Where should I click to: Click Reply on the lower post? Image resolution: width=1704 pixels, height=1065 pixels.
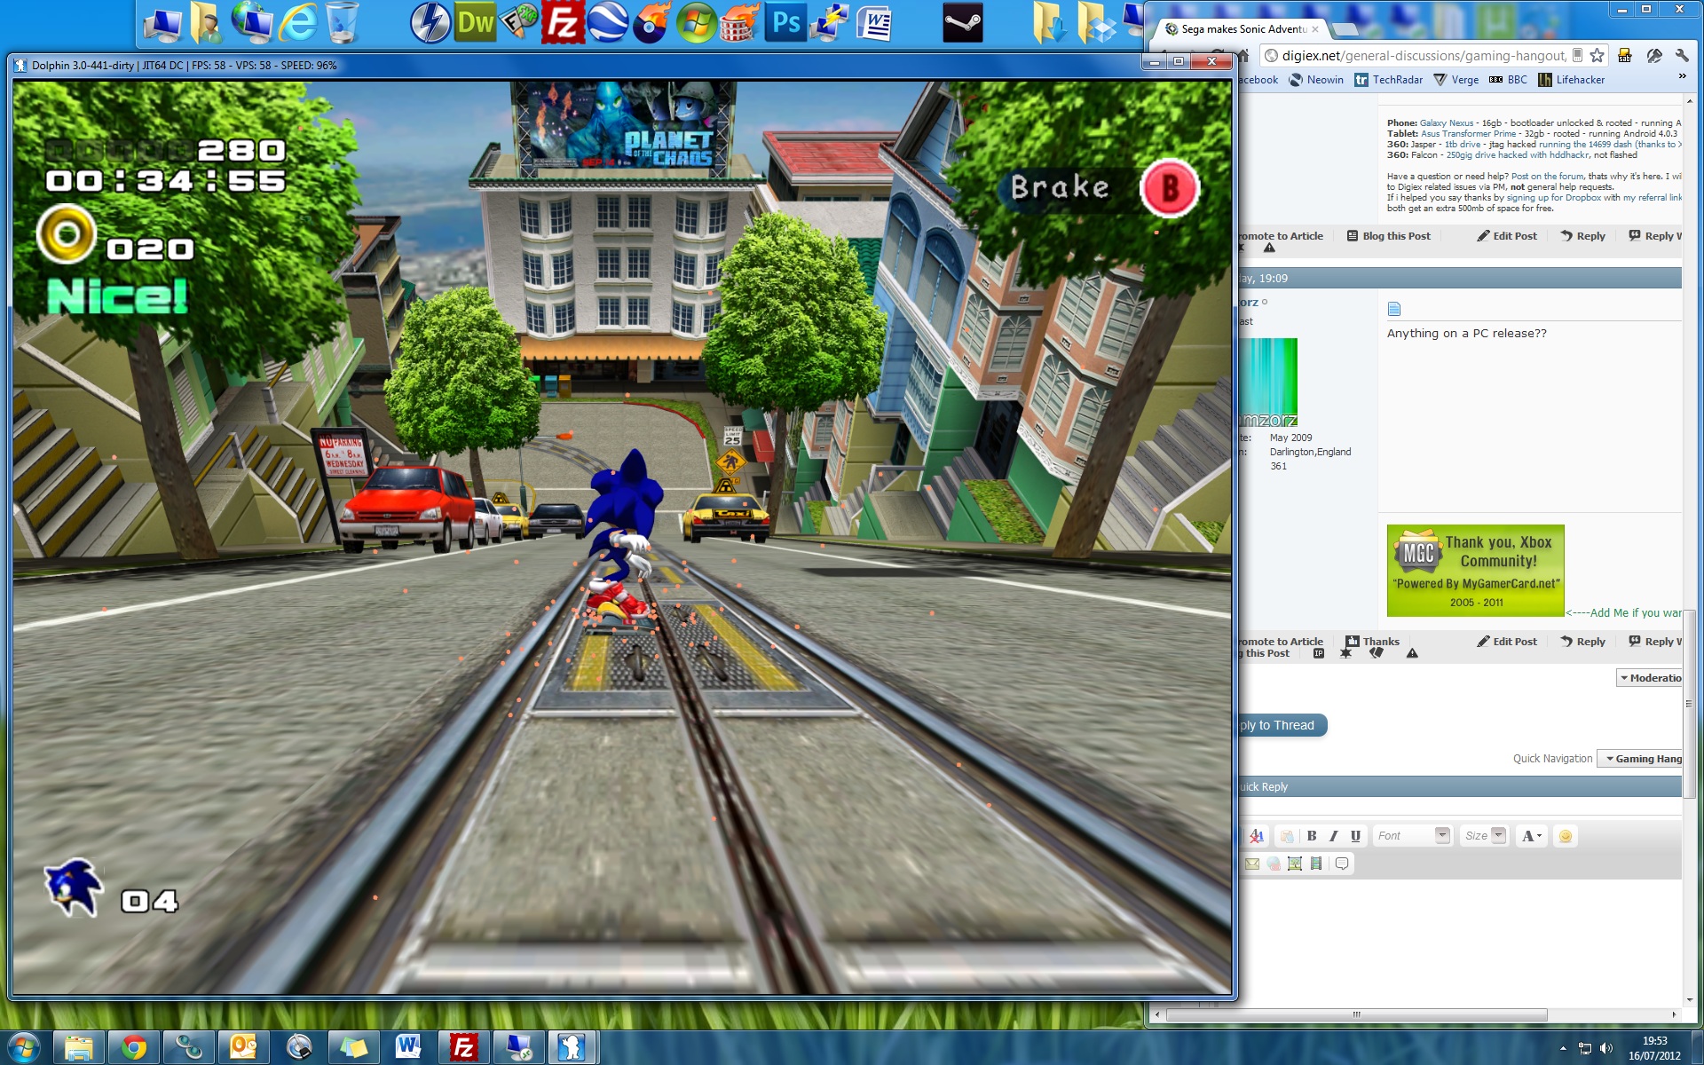click(x=1583, y=641)
